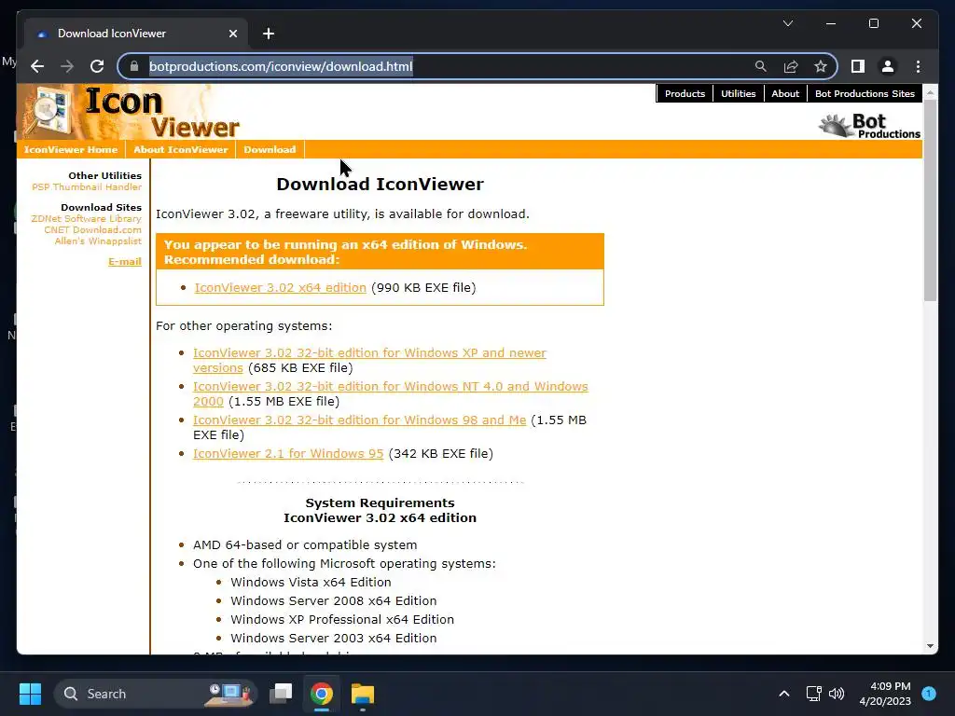Screen dimensions: 955x716
Task: Open the address bar zoom magnifier
Action: point(761,66)
